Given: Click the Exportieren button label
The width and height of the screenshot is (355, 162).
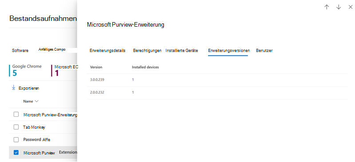Looking at the screenshot, I should coord(29,88).
